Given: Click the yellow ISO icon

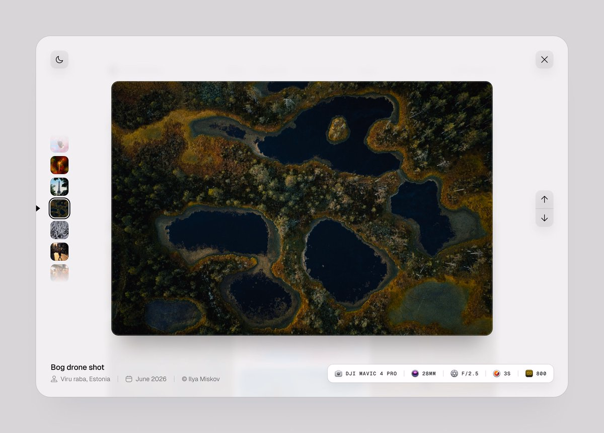Looking at the screenshot, I should pyautogui.click(x=529, y=374).
